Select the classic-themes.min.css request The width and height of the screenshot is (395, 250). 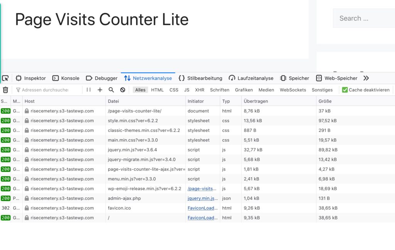tap(197, 130)
